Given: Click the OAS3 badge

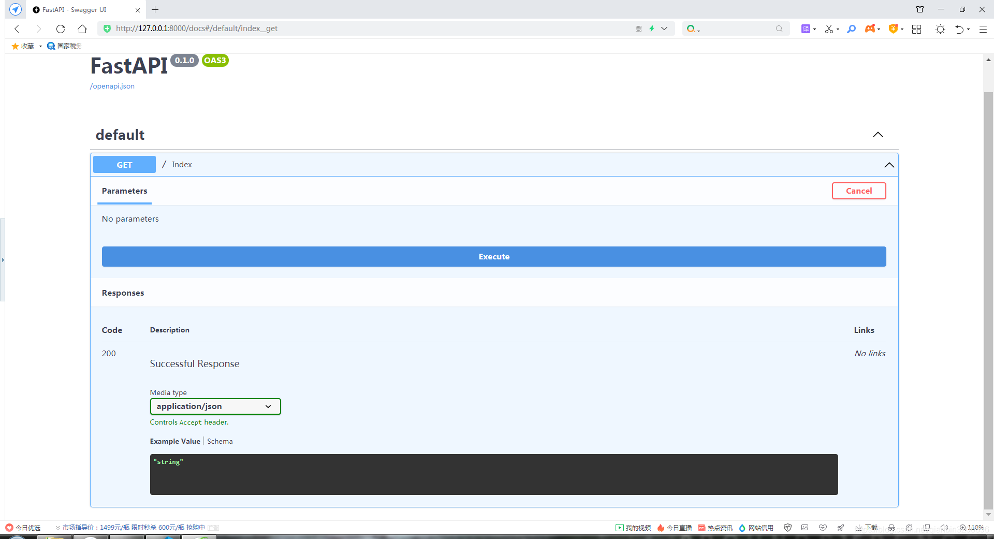Looking at the screenshot, I should [x=215, y=61].
